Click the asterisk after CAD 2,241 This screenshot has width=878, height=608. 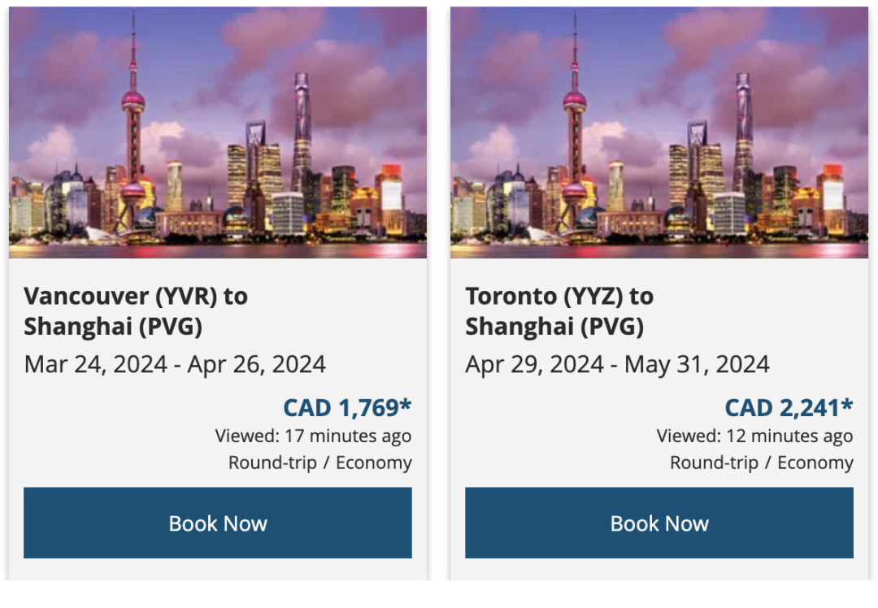click(x=847, y=404)
